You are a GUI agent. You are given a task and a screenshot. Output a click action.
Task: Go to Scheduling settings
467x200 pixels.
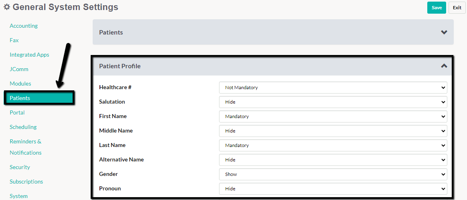tap(23, 127)
